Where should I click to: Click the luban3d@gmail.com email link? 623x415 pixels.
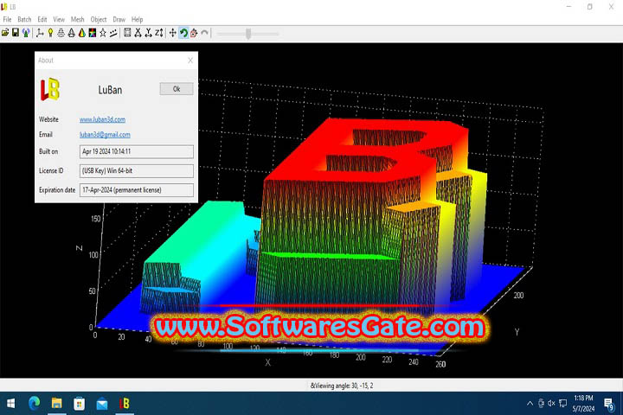point(105,135)
